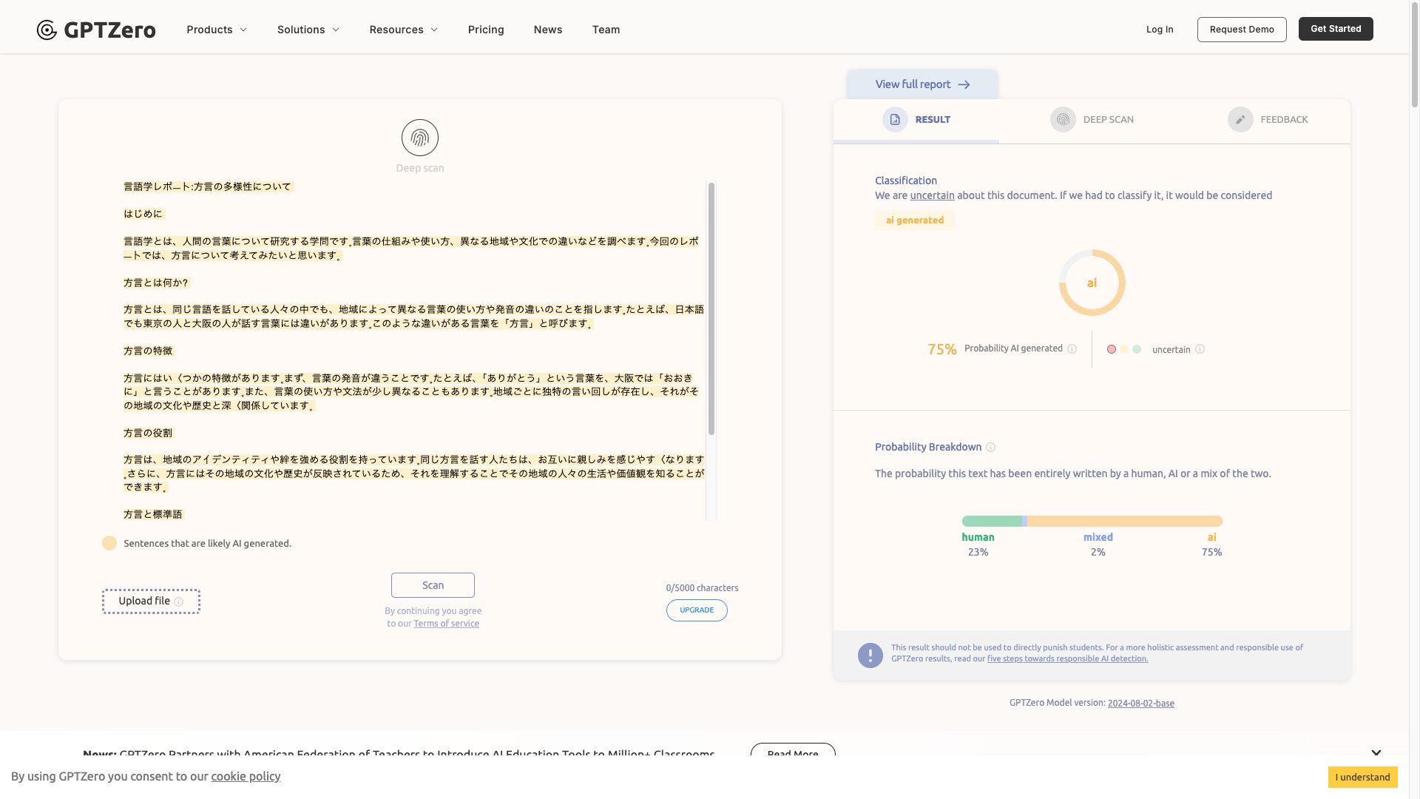Click the GPTZero fingerprint deep scan icon
This screenshot has height=799, width=1420.
pyautogui.click(x=419, y=138)
